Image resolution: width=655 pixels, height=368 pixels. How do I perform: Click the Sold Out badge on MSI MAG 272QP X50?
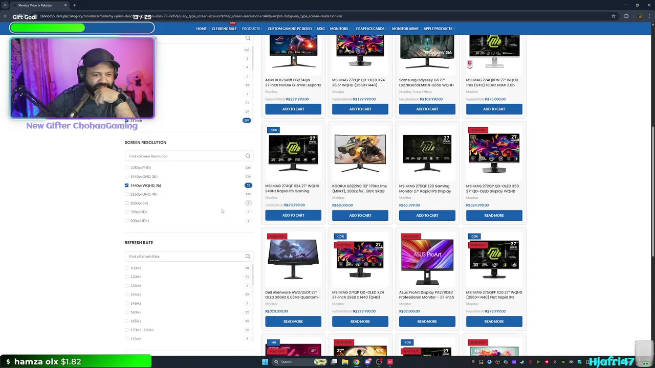click(478, 130)
